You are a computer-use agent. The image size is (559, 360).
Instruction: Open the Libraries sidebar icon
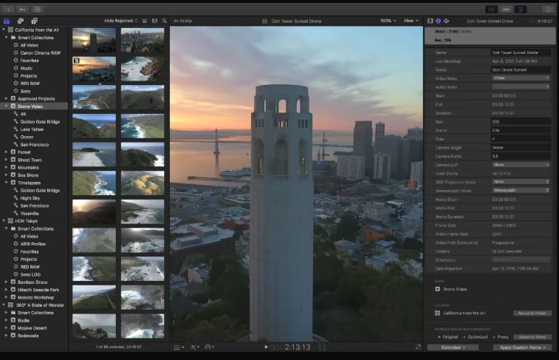(x=7, y=21)
